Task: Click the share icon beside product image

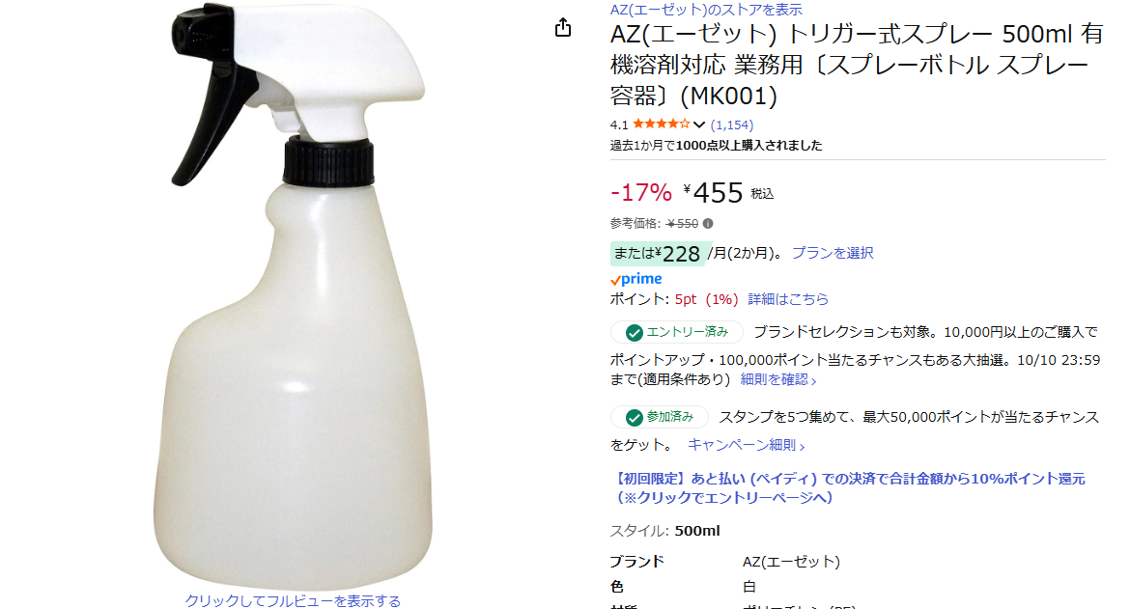Action: click(563, 28)
